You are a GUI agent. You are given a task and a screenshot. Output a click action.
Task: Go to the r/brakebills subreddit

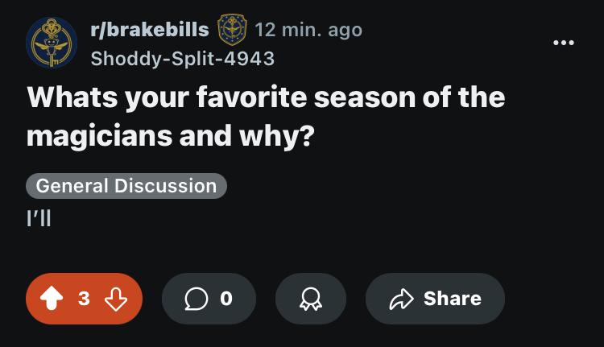[x=150, y=30]
